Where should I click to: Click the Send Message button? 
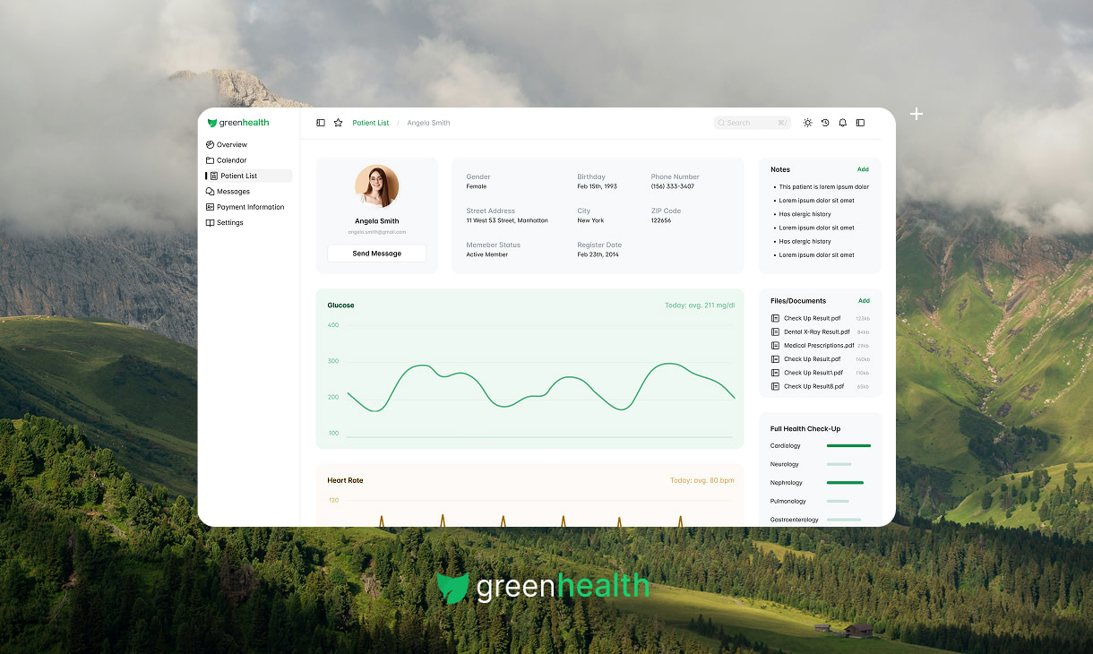[376, 254]
